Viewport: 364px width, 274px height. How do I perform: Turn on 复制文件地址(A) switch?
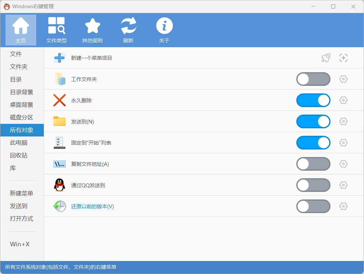pos(313,164)
